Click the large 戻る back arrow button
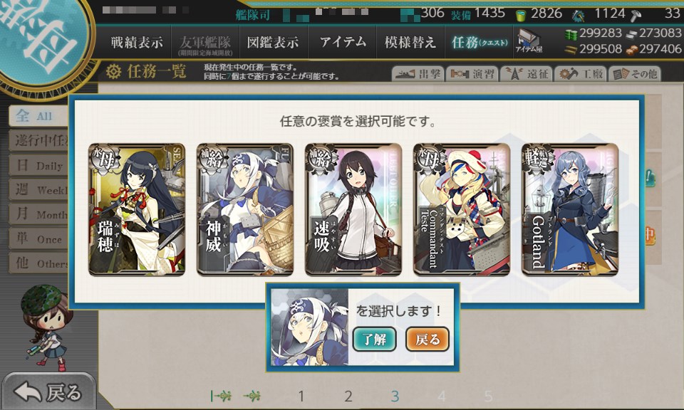This screenshot has height=410, width=684. tap(48, 391)
